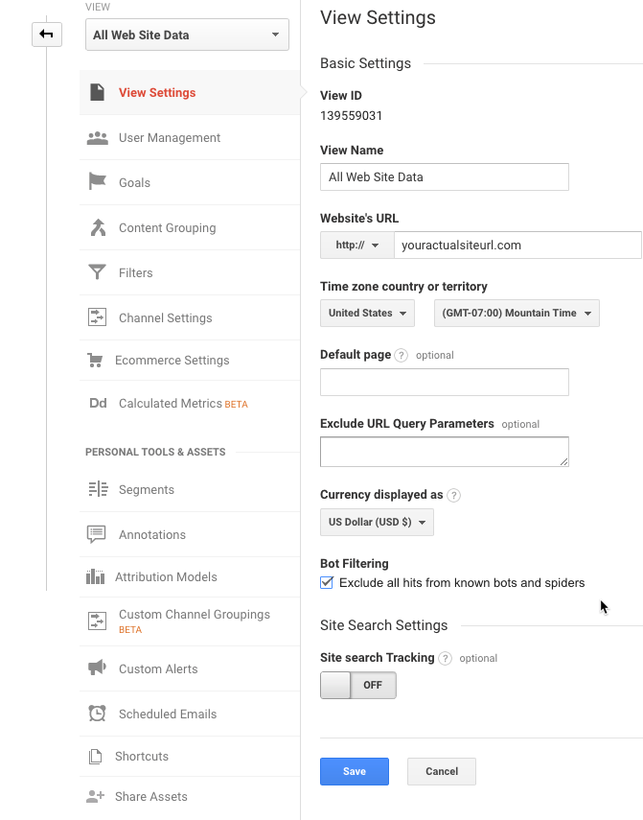Screen dimensions: 643x820
Task: Select Content Grouping menu item
Action: [167, 228]
